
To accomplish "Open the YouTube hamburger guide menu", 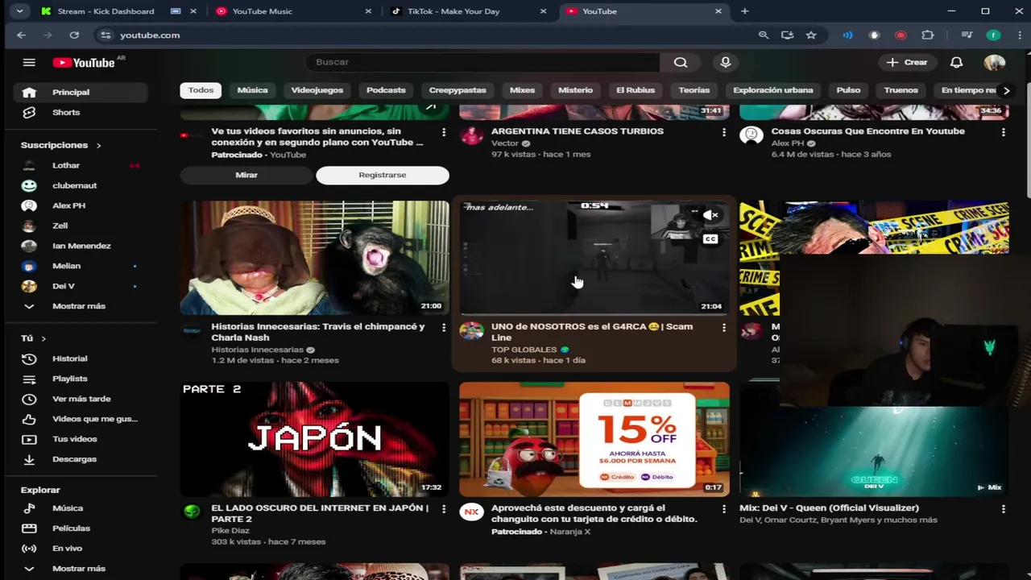I will (29, 62).
